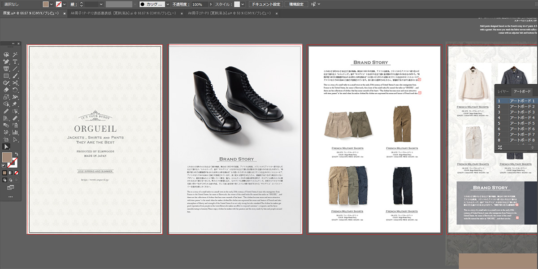Open Edit Toolbar three-dots menu
The width and height of the screenshot is (538, 269).
click(10, 197)
